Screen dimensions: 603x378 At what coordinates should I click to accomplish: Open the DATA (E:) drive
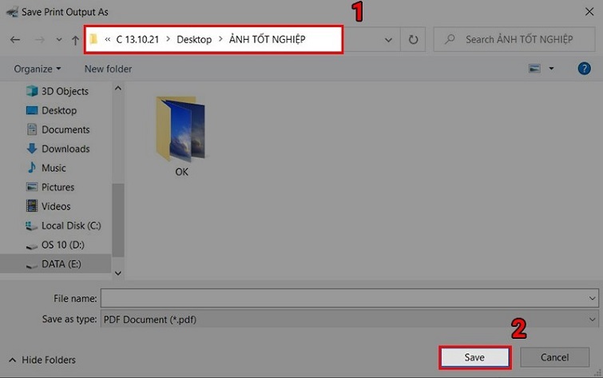(61, 264)
